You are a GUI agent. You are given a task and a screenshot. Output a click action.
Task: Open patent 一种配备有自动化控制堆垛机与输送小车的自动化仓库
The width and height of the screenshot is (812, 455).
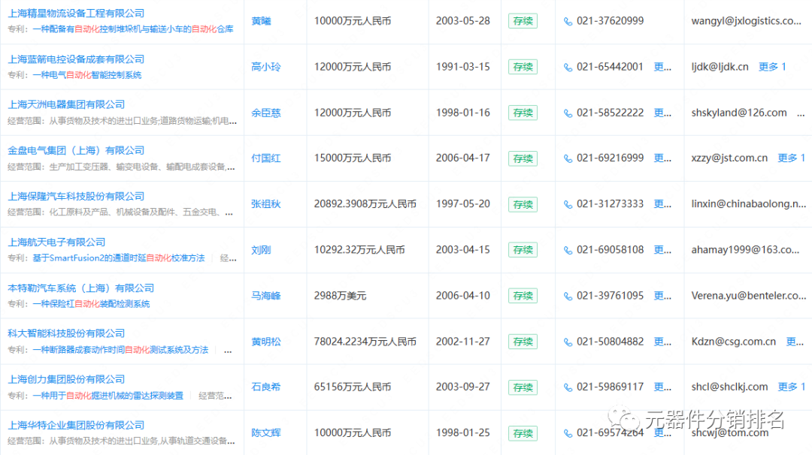(133, 29)
